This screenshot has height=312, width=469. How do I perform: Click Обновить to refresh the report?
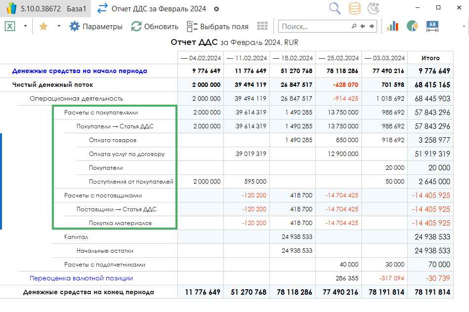(x=154, y=27)
